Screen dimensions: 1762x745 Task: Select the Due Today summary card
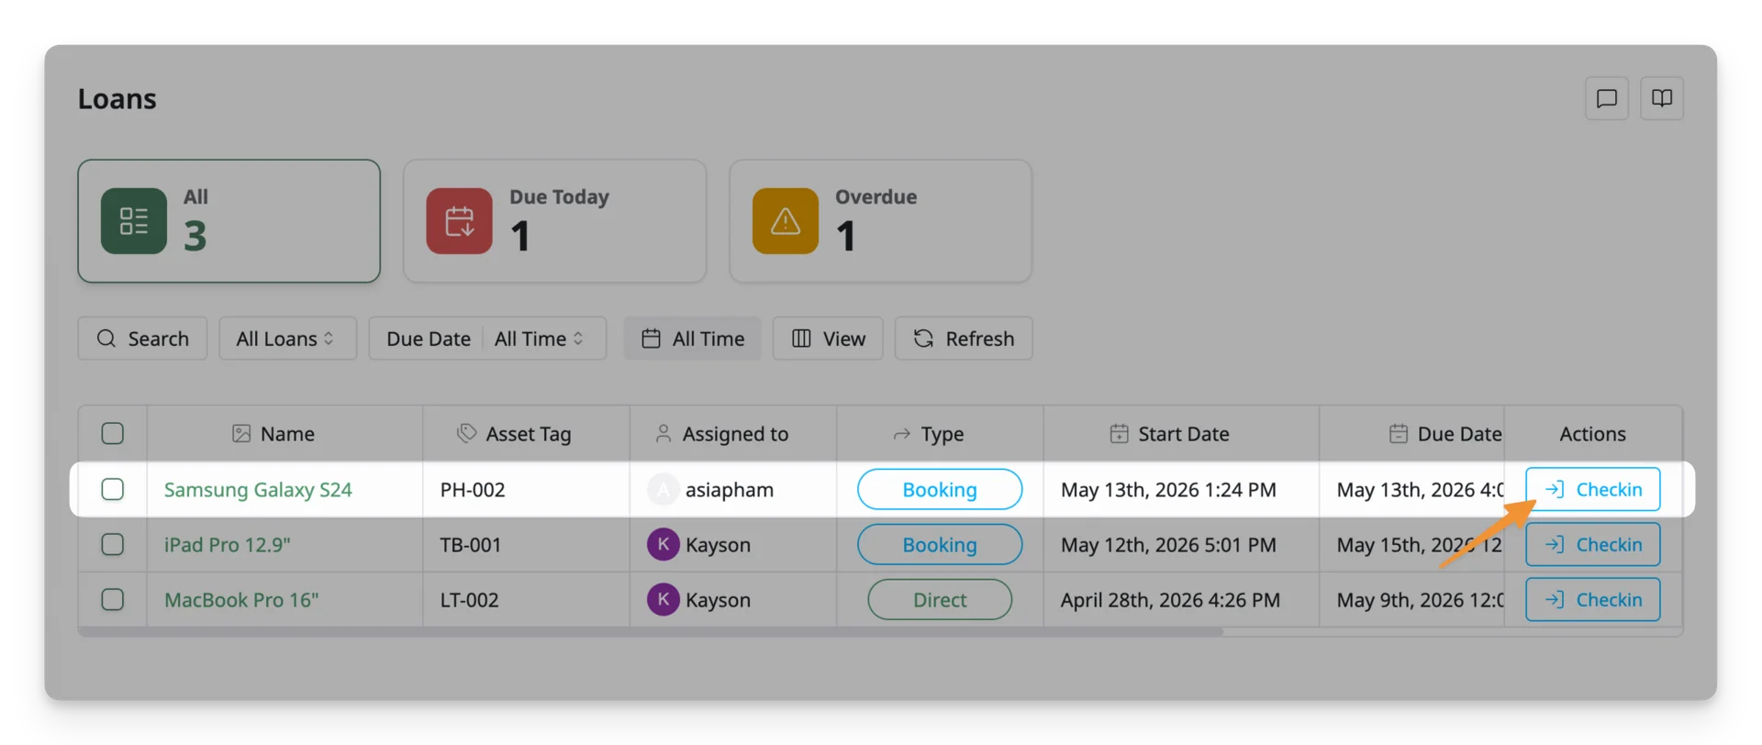pyautogui.click(x=554, y=221)
